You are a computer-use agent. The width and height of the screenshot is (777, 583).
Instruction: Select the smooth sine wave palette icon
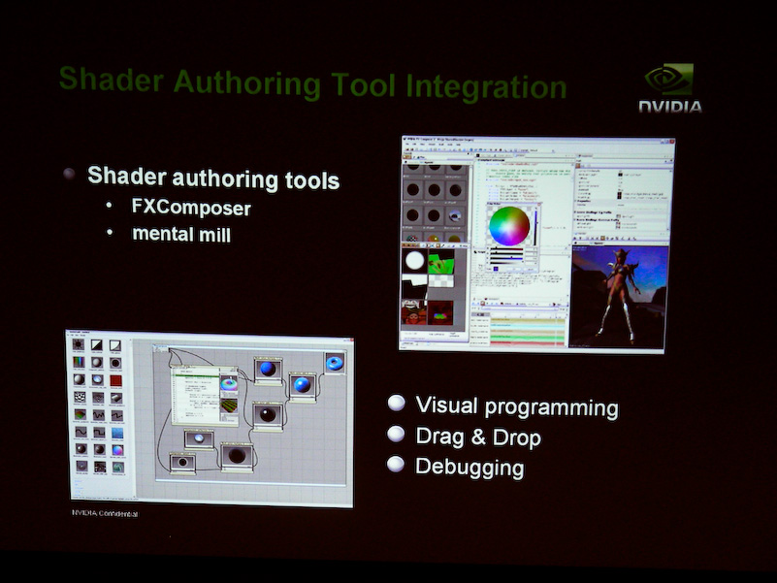pos(81,433)
